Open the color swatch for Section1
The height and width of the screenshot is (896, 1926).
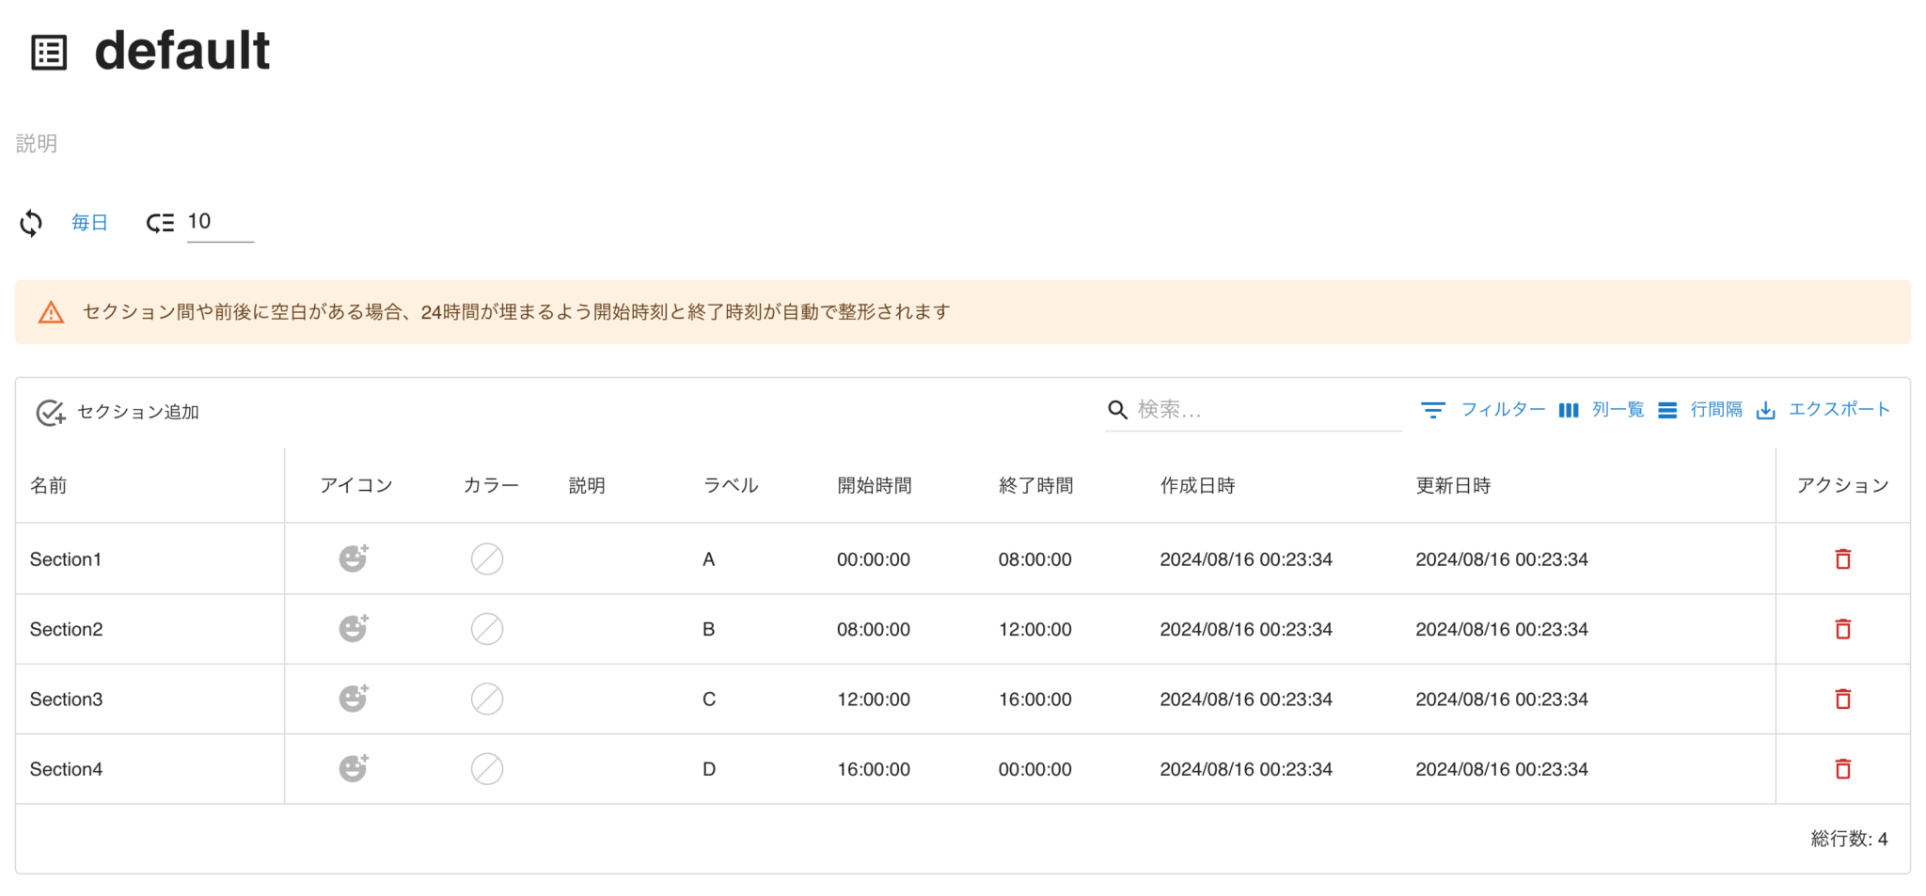tap(486, 558)
